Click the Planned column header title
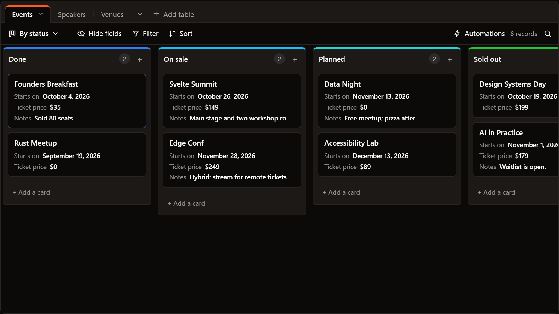Image resolution: width=559 pixels, height=314 pixels. 332,59
